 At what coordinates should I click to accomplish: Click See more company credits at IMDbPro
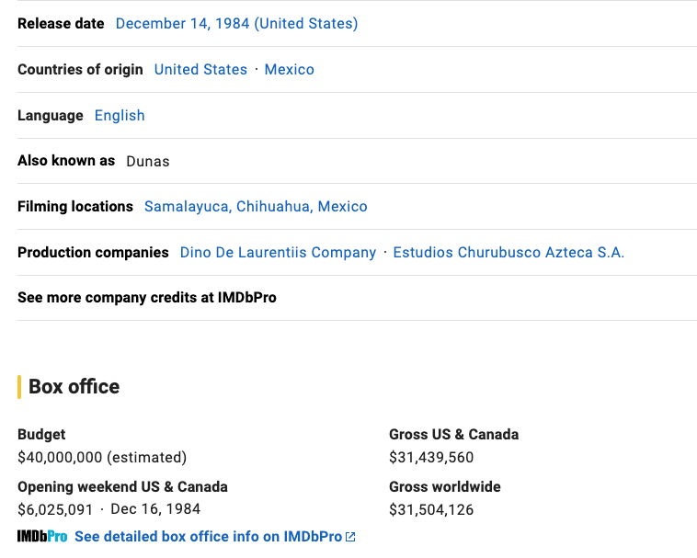(x=147, y=298)
